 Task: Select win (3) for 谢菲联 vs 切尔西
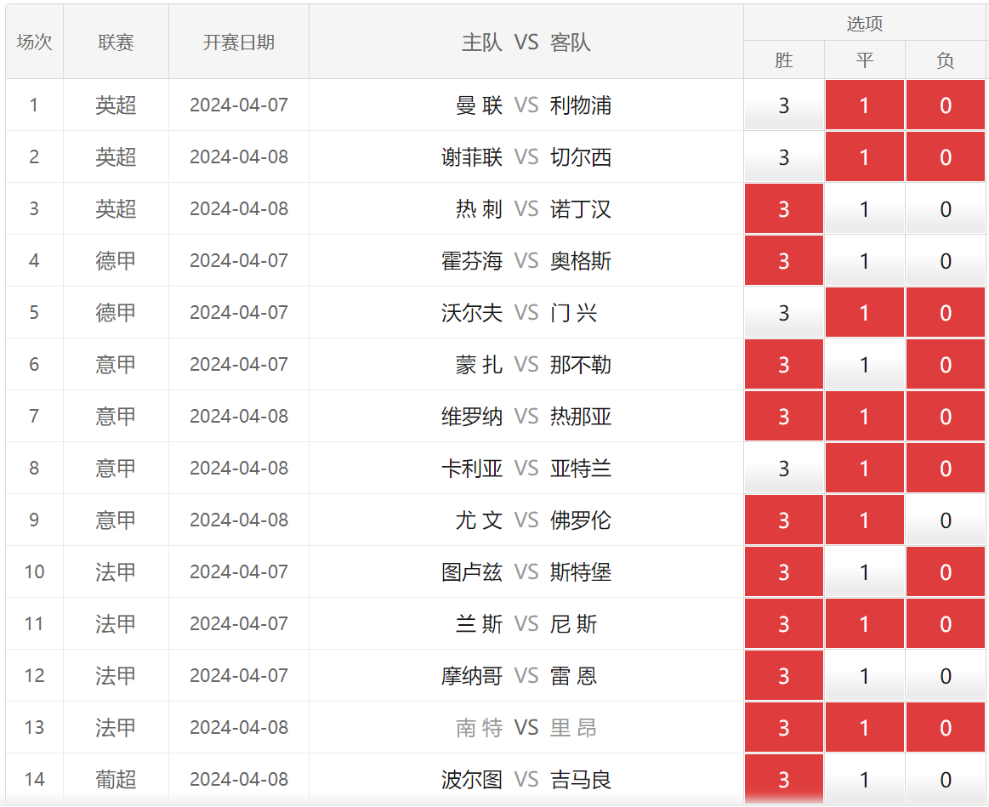[x=783, y=156]
